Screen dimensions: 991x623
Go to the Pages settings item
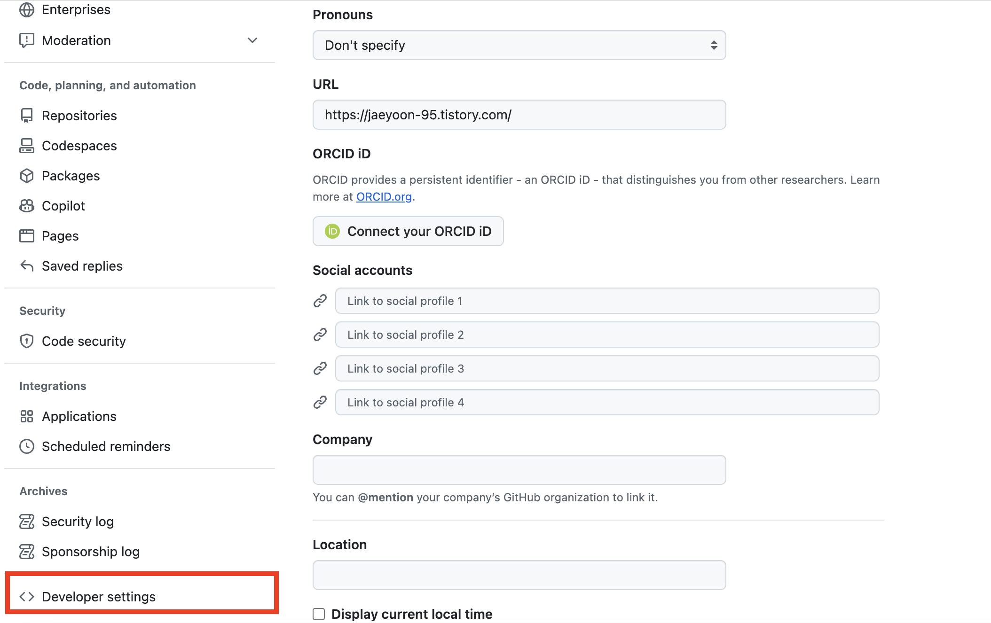coord(60,236)
